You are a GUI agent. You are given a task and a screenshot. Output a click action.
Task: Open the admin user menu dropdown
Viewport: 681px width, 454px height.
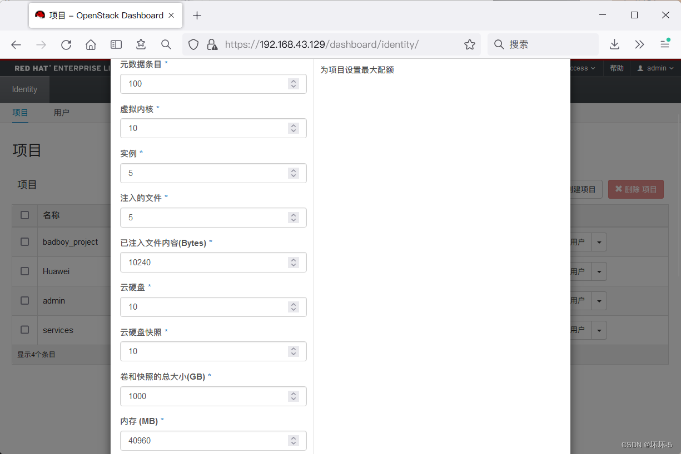[655, 68]
